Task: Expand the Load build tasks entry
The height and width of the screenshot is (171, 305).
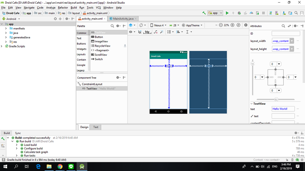Action: 16,145
